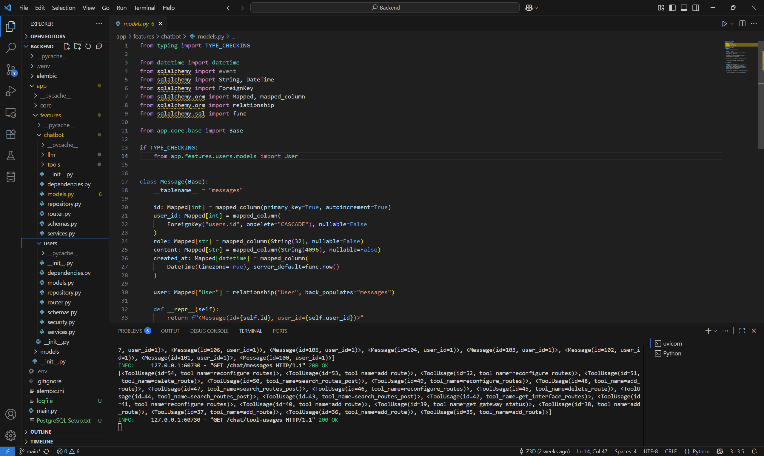Open editor more actions menu

click(754, 24)
